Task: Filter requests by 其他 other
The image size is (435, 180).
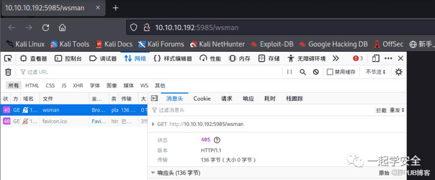Action: tap(160, 85)
